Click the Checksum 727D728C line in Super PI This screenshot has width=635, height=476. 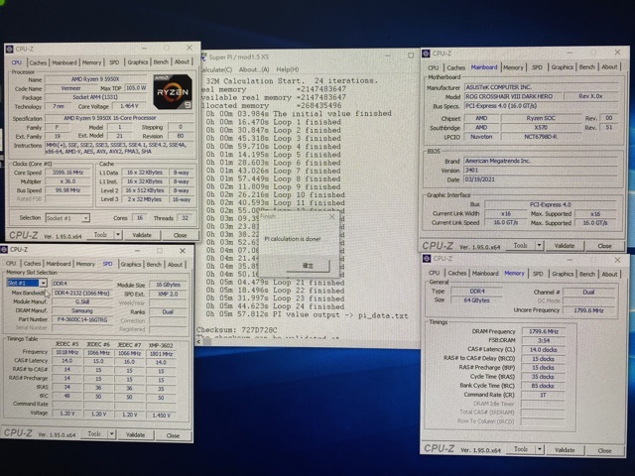pyautogui.click(x=237, y=330)
